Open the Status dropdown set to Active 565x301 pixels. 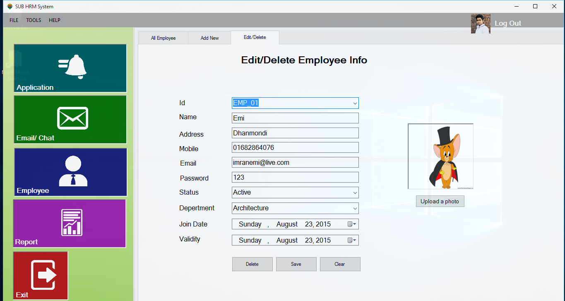[x=355, y=193]
